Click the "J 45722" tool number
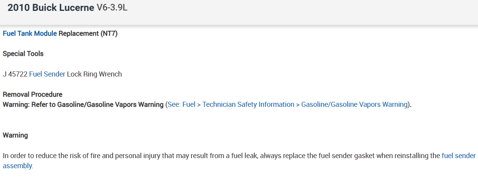Image resolution: width=478 pixels, height=181 pixels. tap(15, 74)
